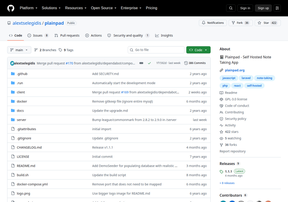Open the CHANGELOG.md file

(29, 147)
